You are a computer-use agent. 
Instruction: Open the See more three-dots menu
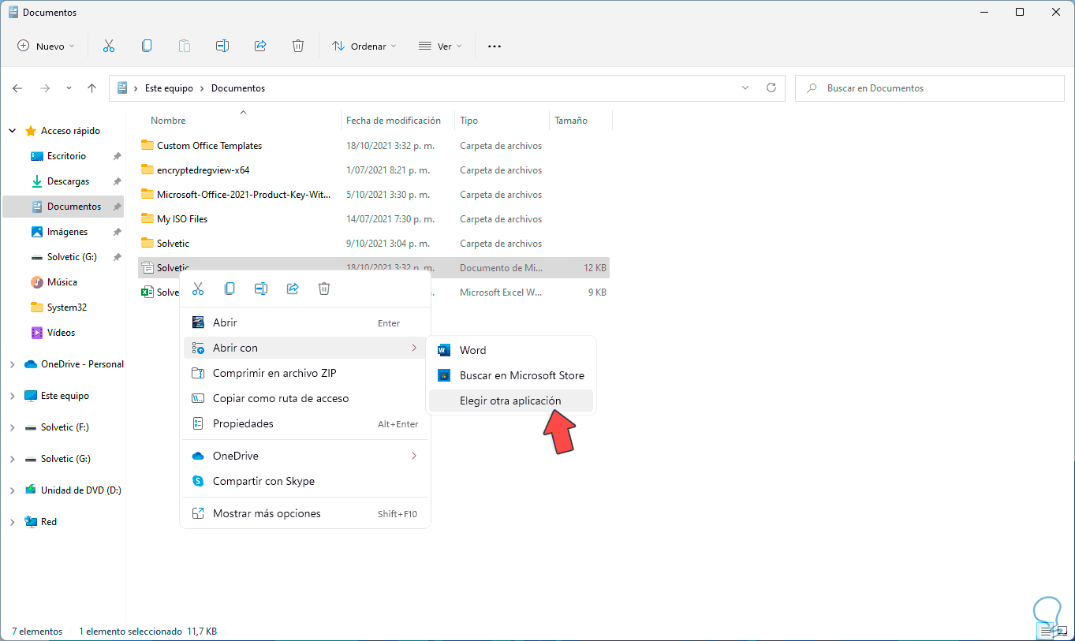[x=495, y=46]
